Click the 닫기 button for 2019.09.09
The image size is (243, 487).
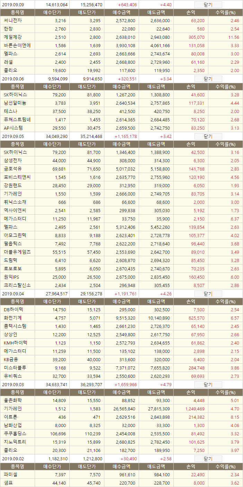click(208, 5)
